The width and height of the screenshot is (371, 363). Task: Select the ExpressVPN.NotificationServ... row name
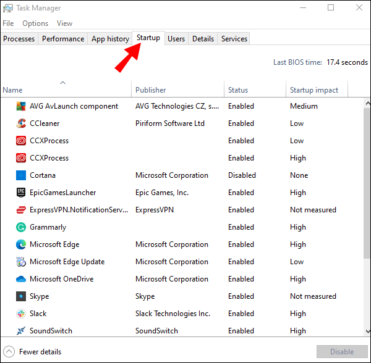[x=79, y=210]
